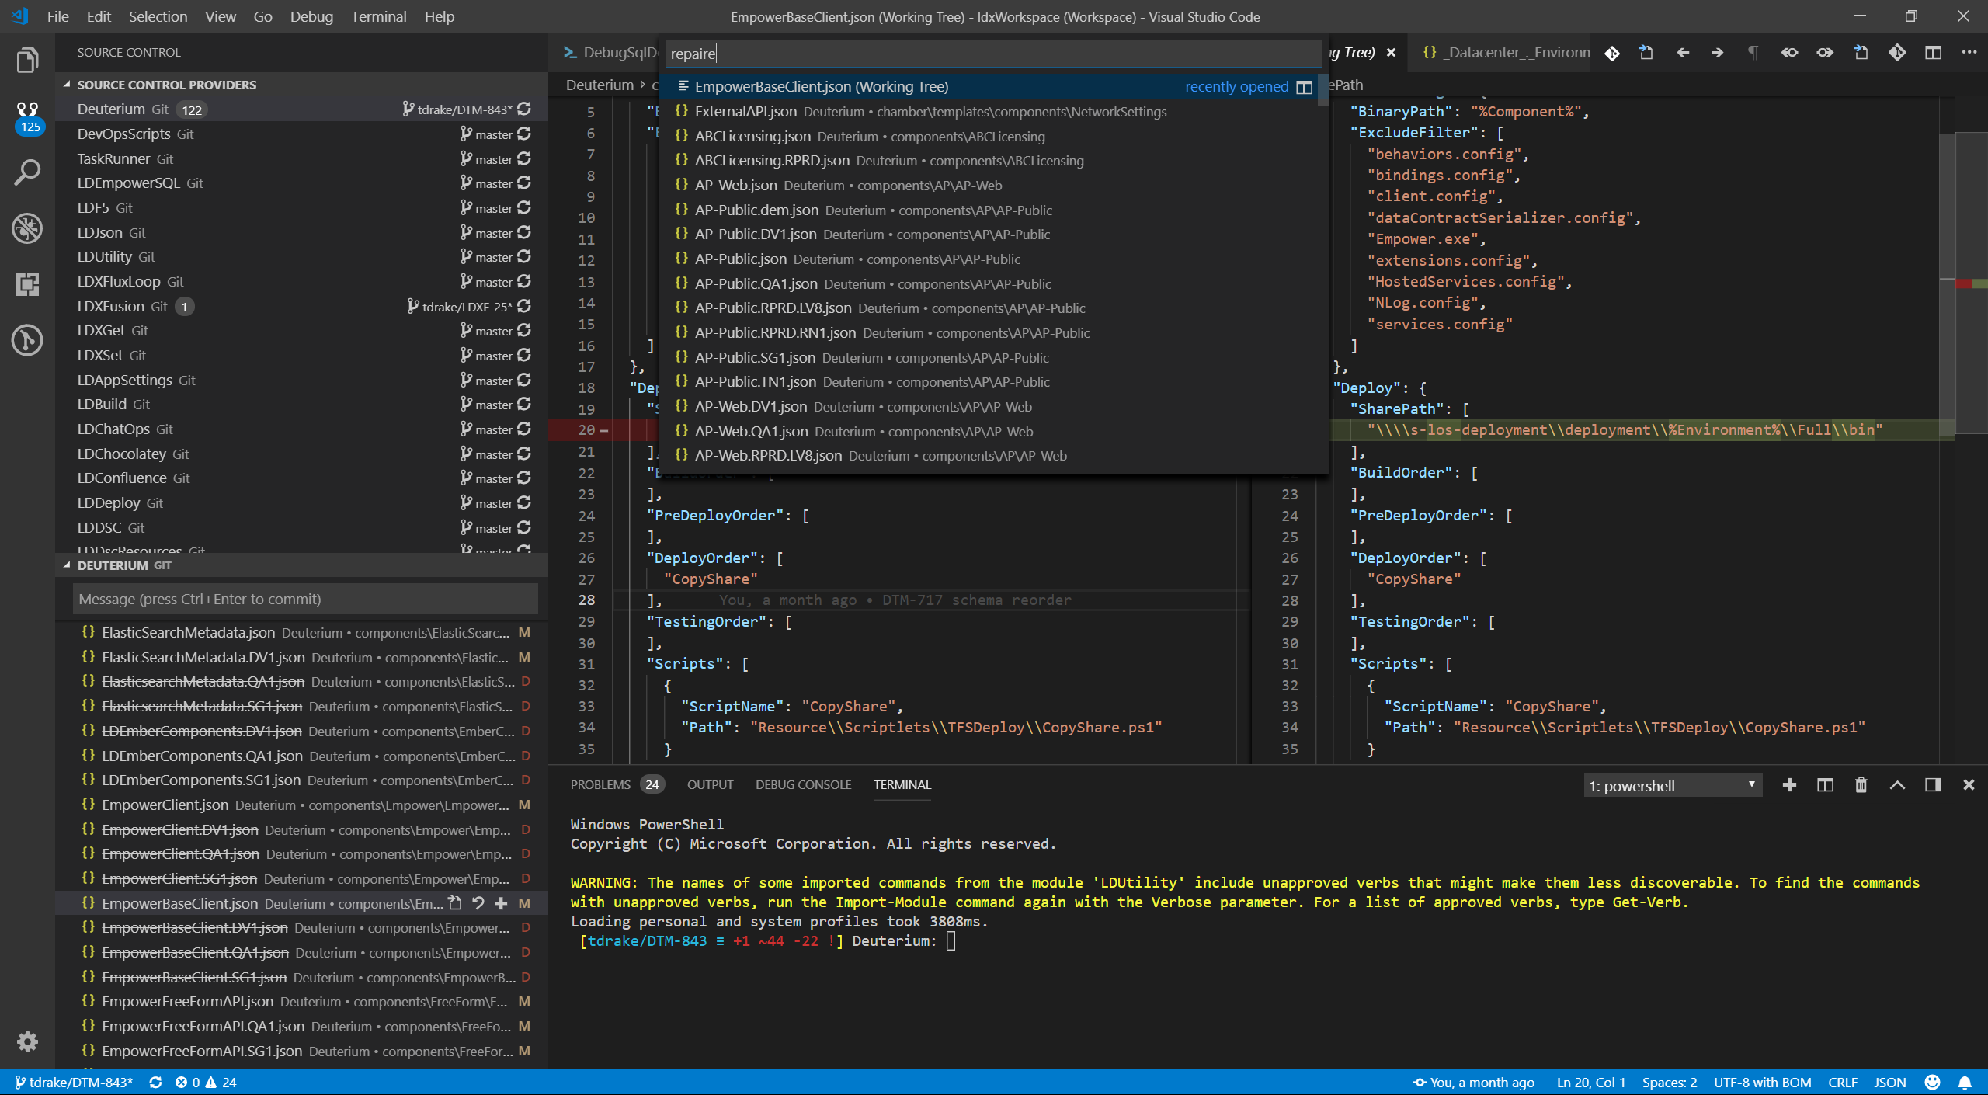Open the Extensions view
The image size is (1988, 1095).
pos(27,285)
